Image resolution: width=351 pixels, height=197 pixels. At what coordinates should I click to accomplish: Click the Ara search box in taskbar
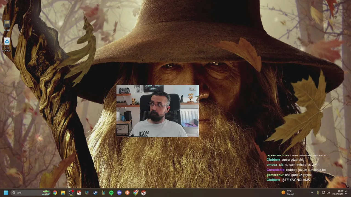pos(30,193)
